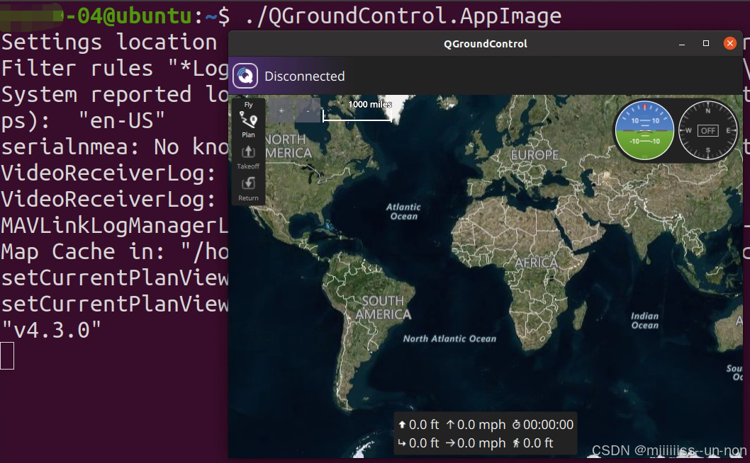Open the QGroundControl application menu logo
This screenshot has width=750, height=463.
(x=245, y=76)
